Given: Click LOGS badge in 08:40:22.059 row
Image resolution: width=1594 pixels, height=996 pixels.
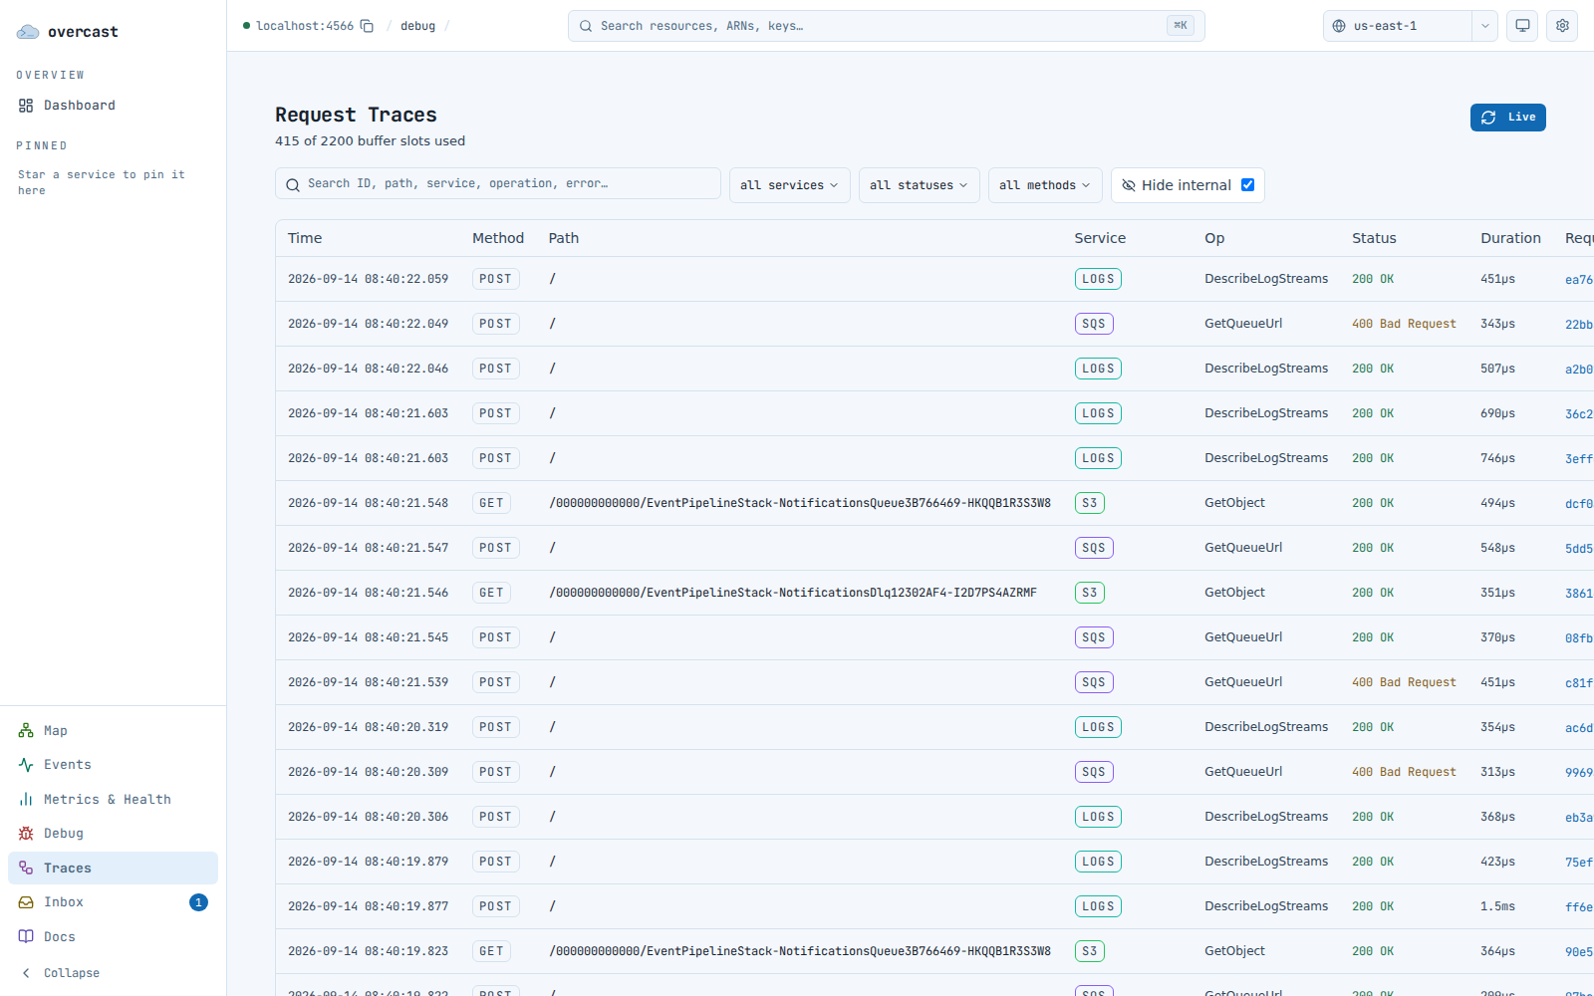Looking at the screenshot, I should tap(1098, 279).
